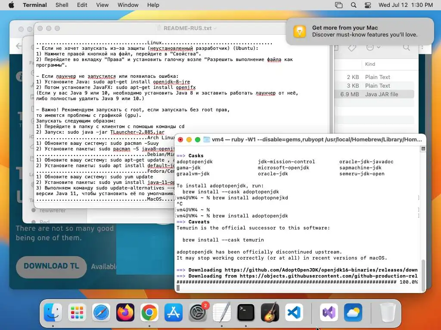Click the Tips lightbulb notification icon
The image size is (441, 330).
[x=300, y=31]
